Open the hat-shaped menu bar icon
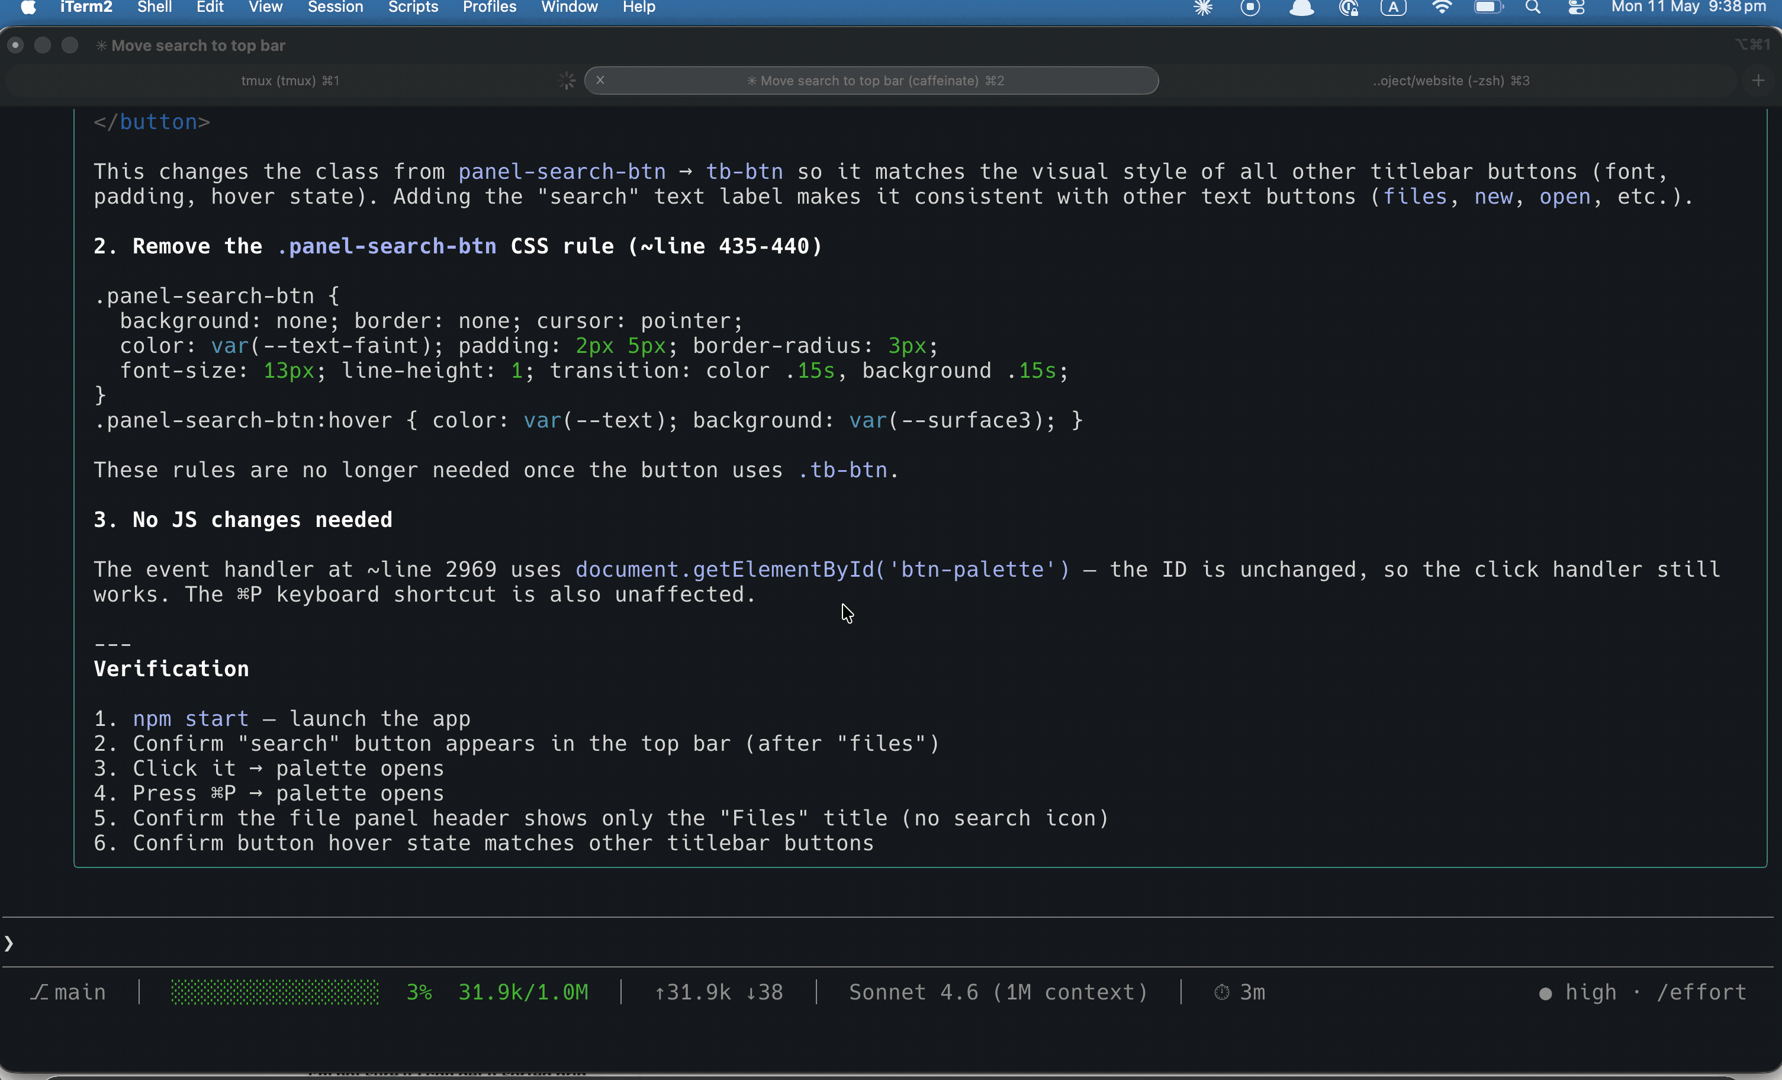 1301,7
